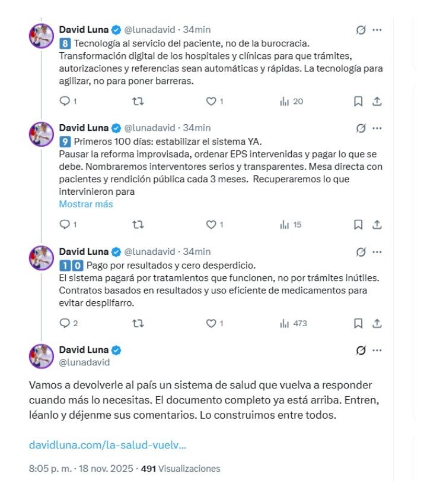Image resolution: width=424 pixels, height=502 pixels.
Task: Open the more options menu on tweet number 8
Action: pyautogui.click(x=377, y=28)
